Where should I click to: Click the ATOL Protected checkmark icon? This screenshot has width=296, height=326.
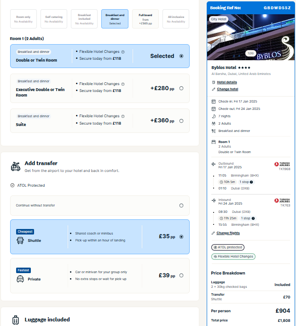[12, 185]
